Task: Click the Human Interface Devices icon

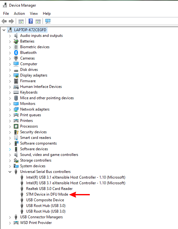Action: pos(16,87)
